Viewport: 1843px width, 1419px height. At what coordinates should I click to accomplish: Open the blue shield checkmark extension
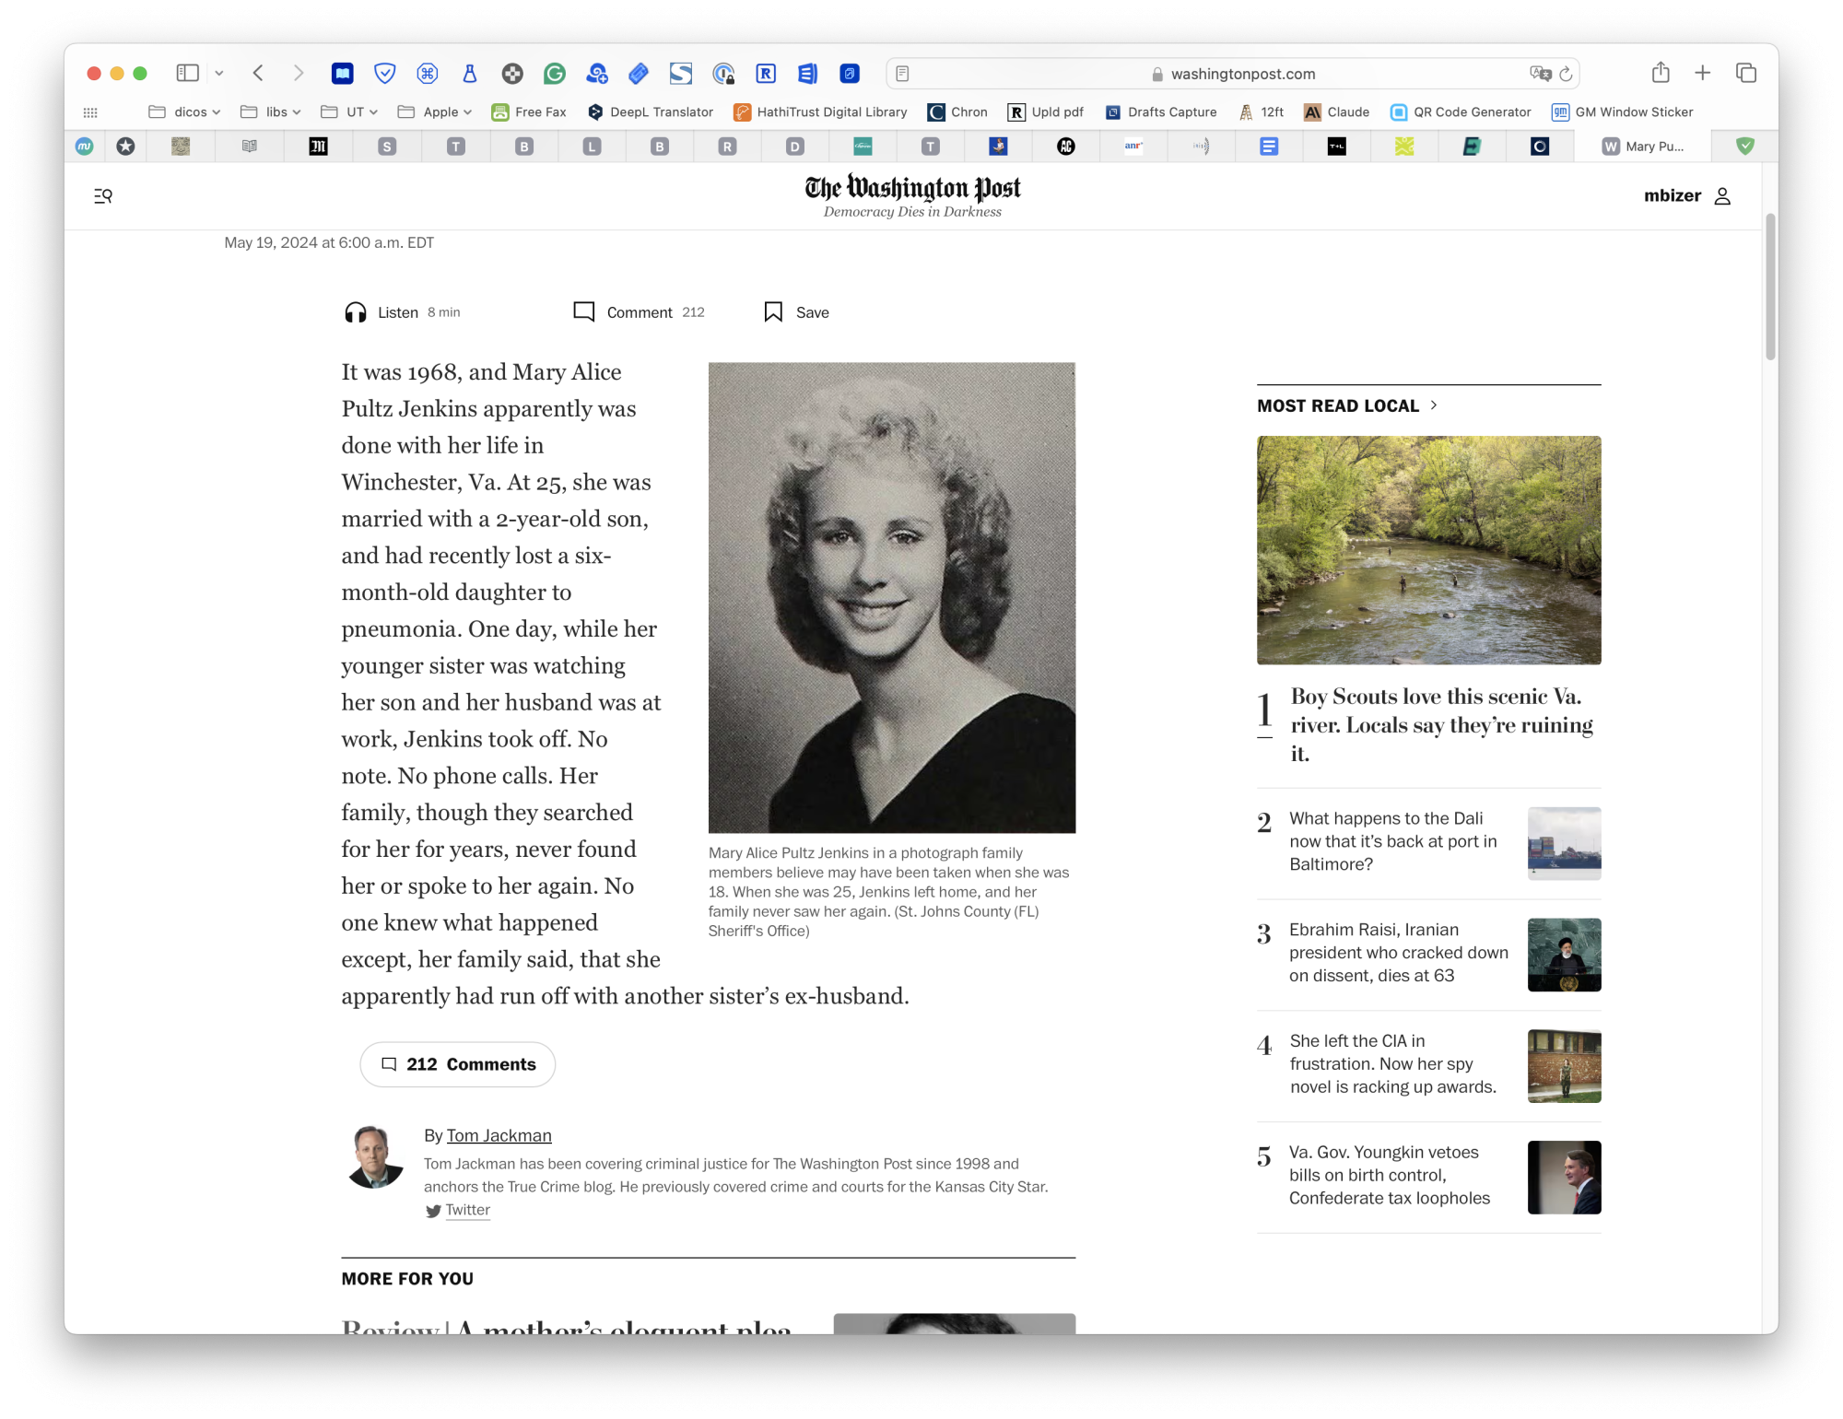(385, 73)
